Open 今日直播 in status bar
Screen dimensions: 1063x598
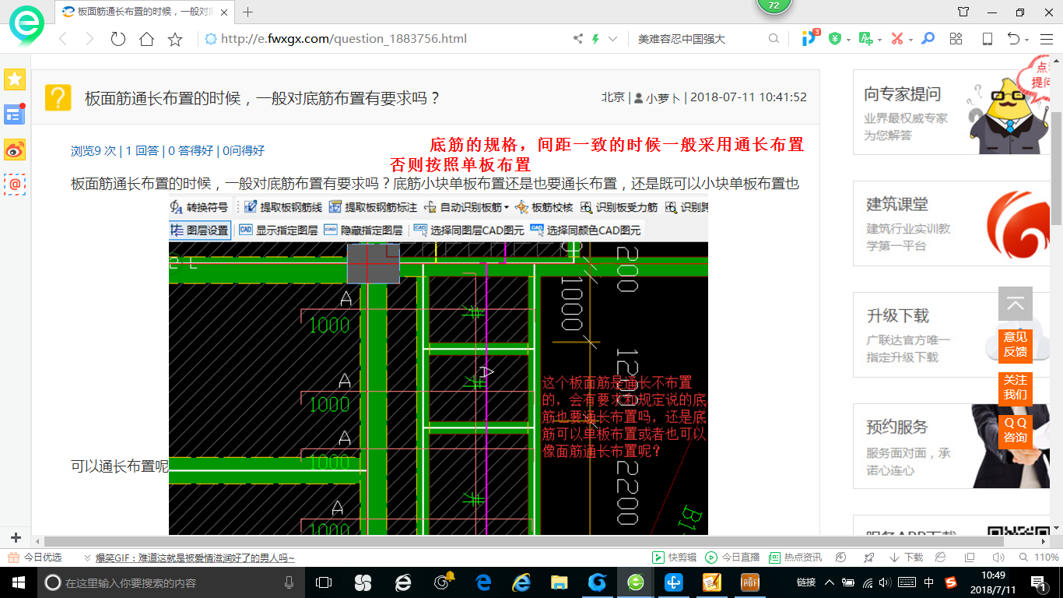coord(732,558)
